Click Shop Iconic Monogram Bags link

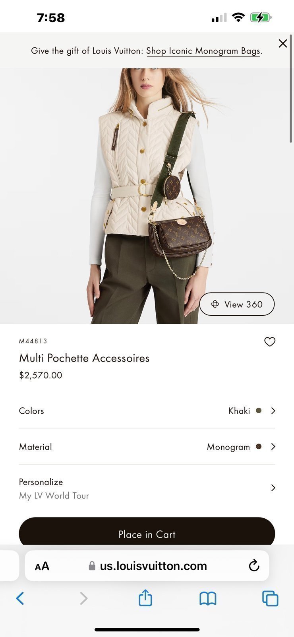tap(203, 51)
